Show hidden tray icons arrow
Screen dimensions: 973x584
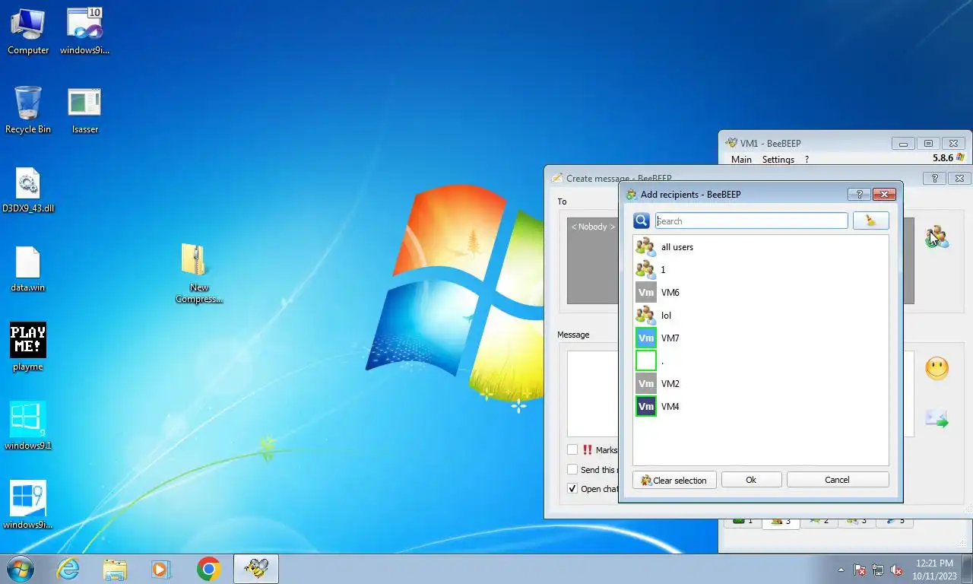tap(841, 570)
